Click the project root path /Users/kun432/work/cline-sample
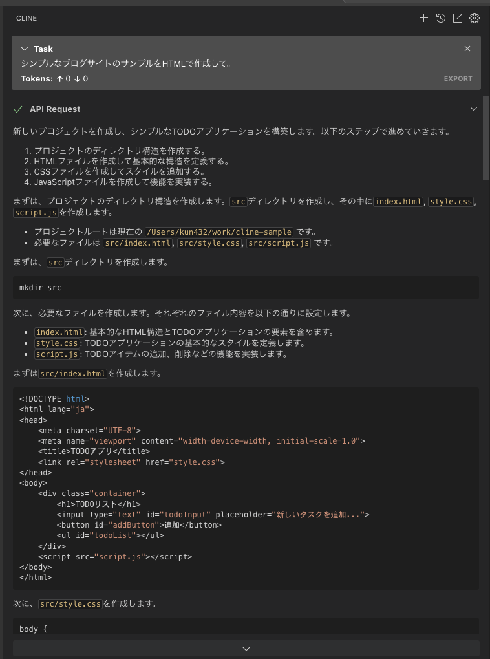 (x=218, y=232)
